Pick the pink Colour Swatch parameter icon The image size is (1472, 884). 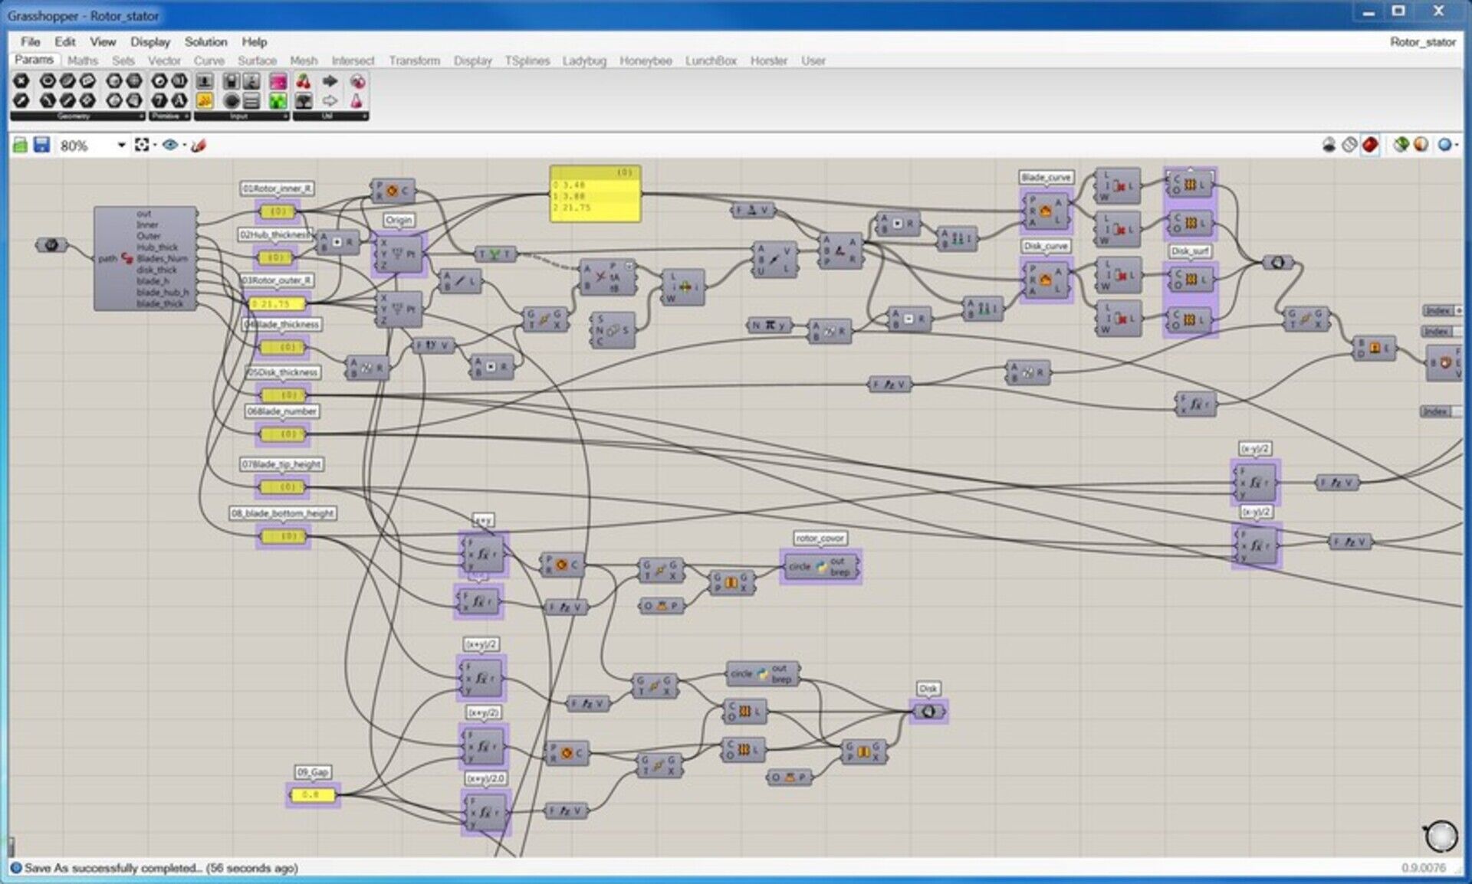278,81
